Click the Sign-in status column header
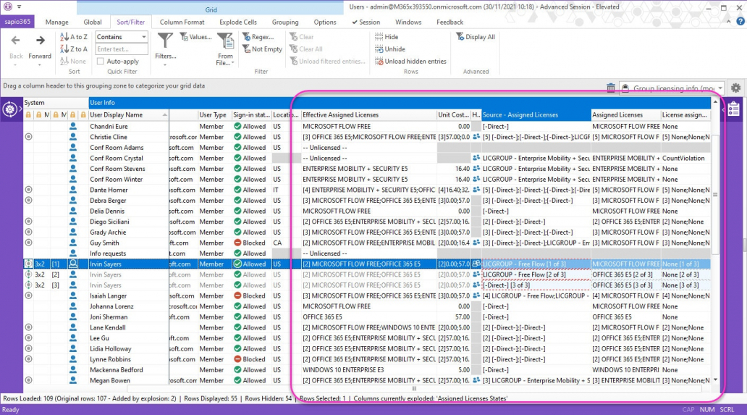Viewport: 747px width, 415px height. [252, 115]
